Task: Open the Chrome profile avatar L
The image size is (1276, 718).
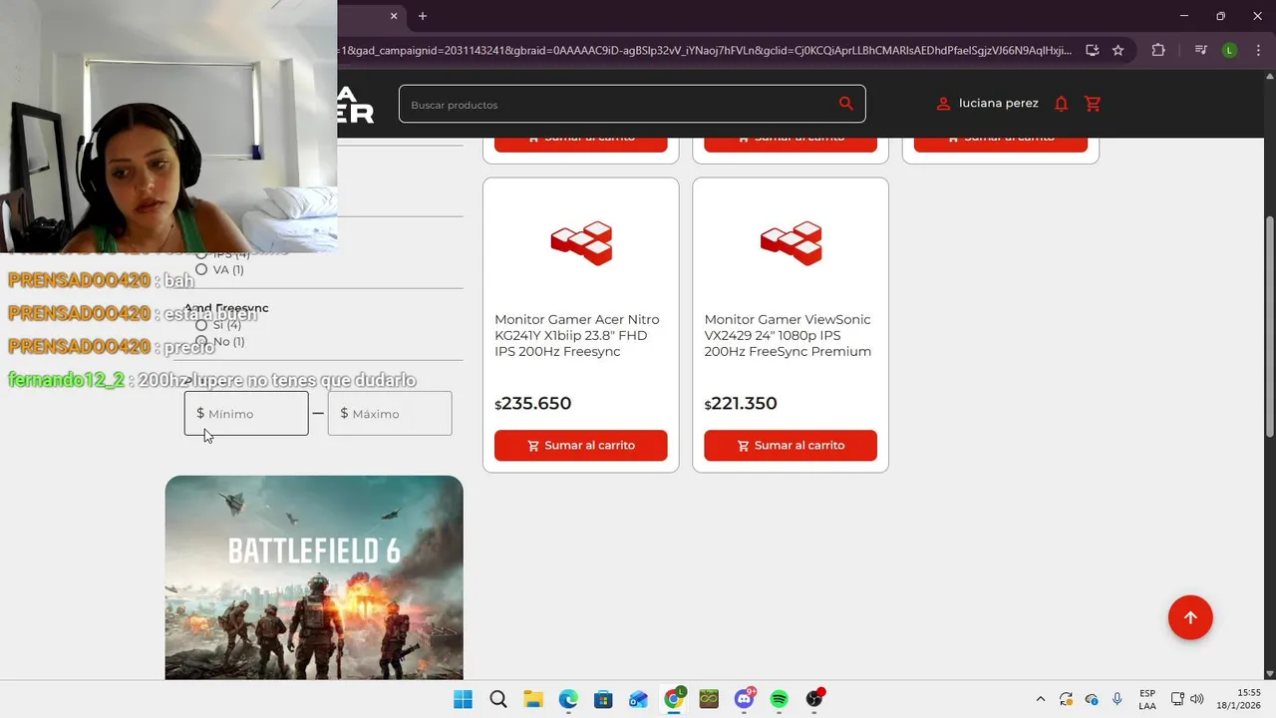Action: click(x=1230, y=50)
